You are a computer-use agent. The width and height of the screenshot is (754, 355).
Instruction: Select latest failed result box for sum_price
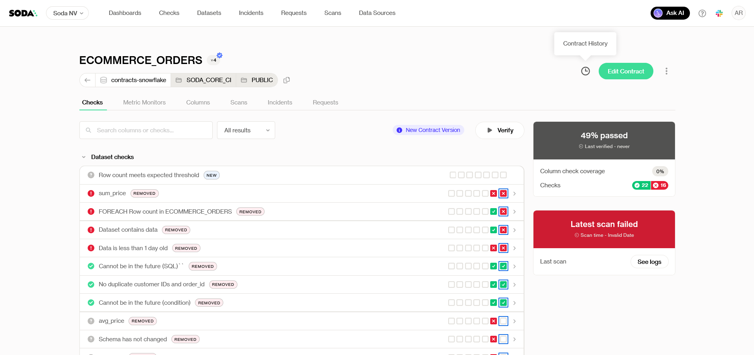point(503,194)
